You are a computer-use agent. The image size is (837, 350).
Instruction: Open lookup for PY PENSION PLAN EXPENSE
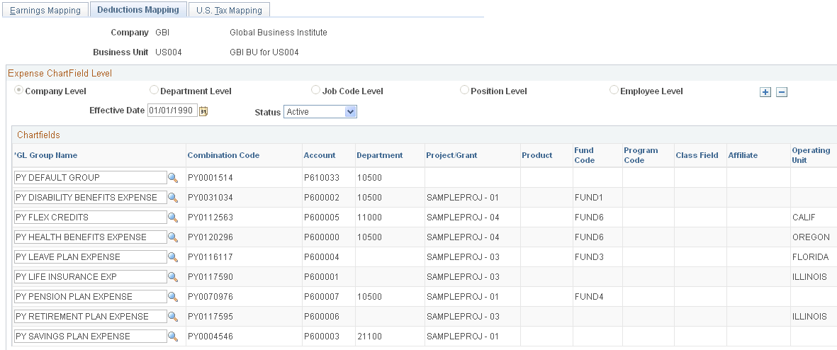click(173, 296)
